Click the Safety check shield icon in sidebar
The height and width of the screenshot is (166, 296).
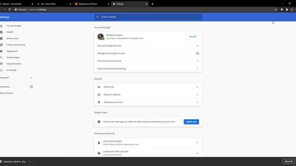click(x=1, y=38)
